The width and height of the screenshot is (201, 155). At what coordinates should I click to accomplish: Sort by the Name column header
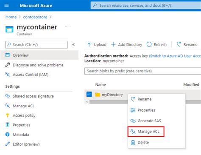point(100,85)
